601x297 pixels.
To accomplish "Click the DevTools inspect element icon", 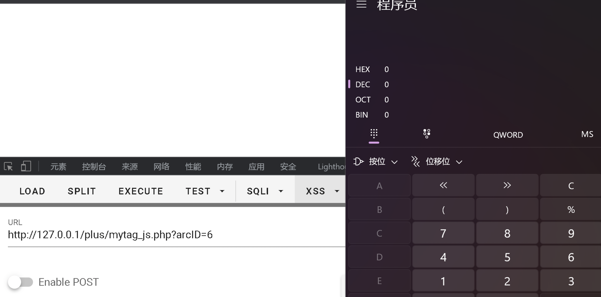I will click(x=8, y=166).
